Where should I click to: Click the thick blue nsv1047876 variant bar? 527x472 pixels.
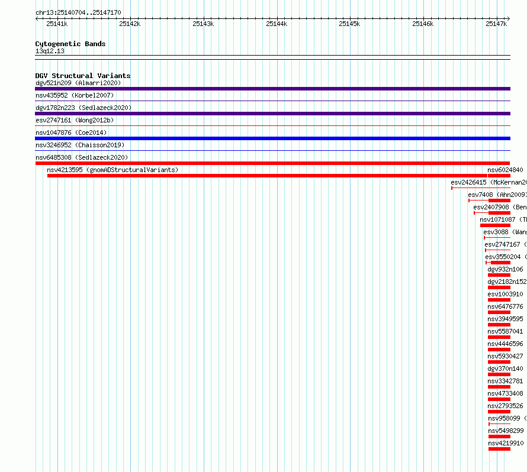[272, 138]
